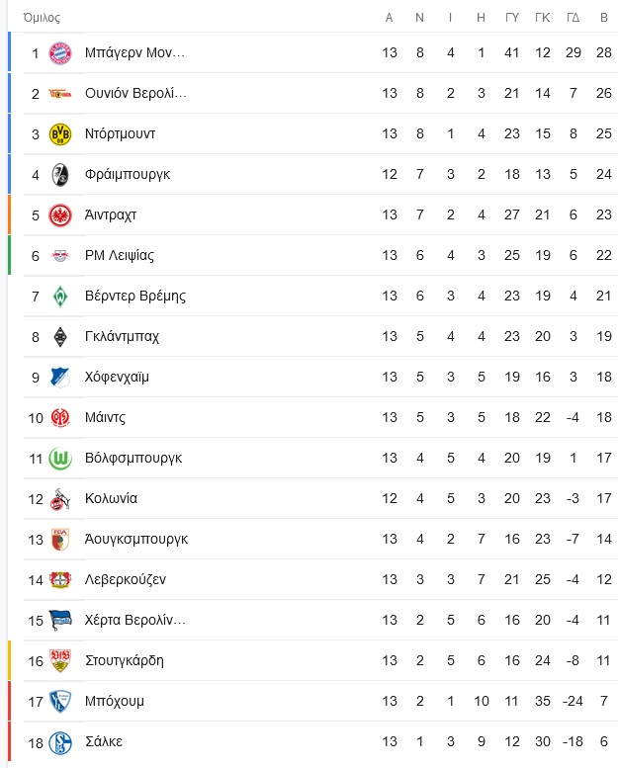Click the Όμιλος column header

click(42, 18)
